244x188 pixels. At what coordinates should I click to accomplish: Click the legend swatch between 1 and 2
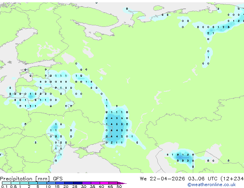(24, 183)
